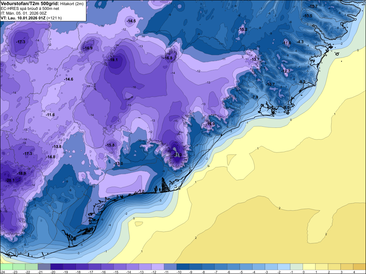Pick the legend swatch labeled 2

(x=334, y=267)
